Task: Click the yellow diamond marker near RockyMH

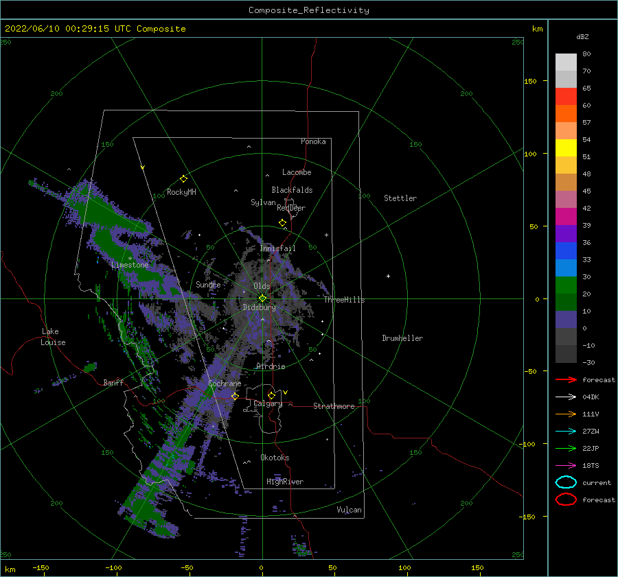Action: click(x=183, y=179)
